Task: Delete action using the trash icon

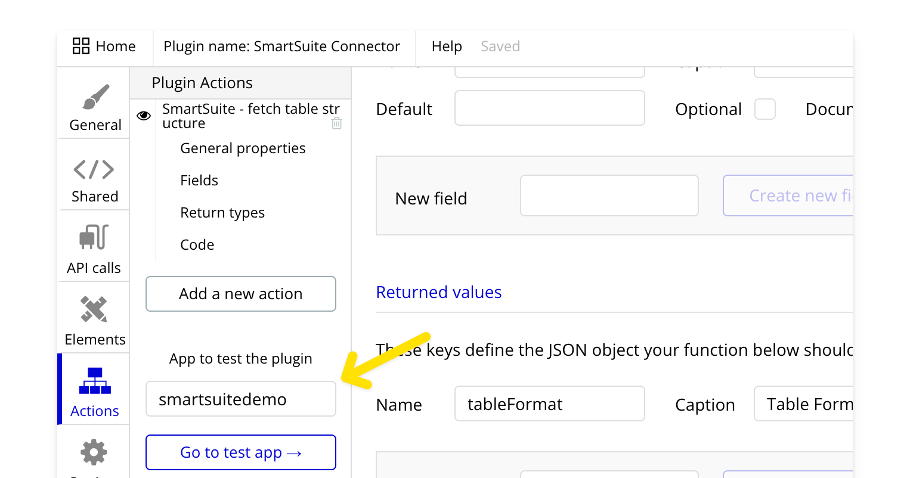Action: (337, 123)
